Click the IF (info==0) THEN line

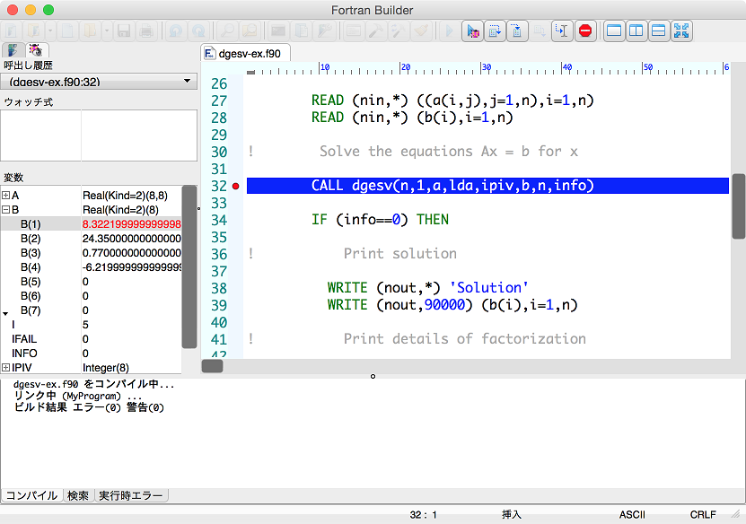coord(380,220)
